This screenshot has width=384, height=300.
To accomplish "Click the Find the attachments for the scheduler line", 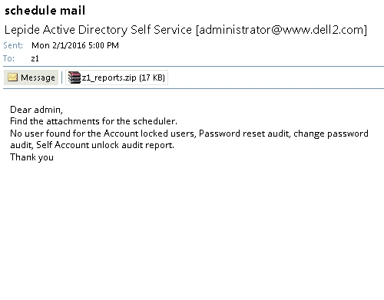I will [x=94, y=121].
